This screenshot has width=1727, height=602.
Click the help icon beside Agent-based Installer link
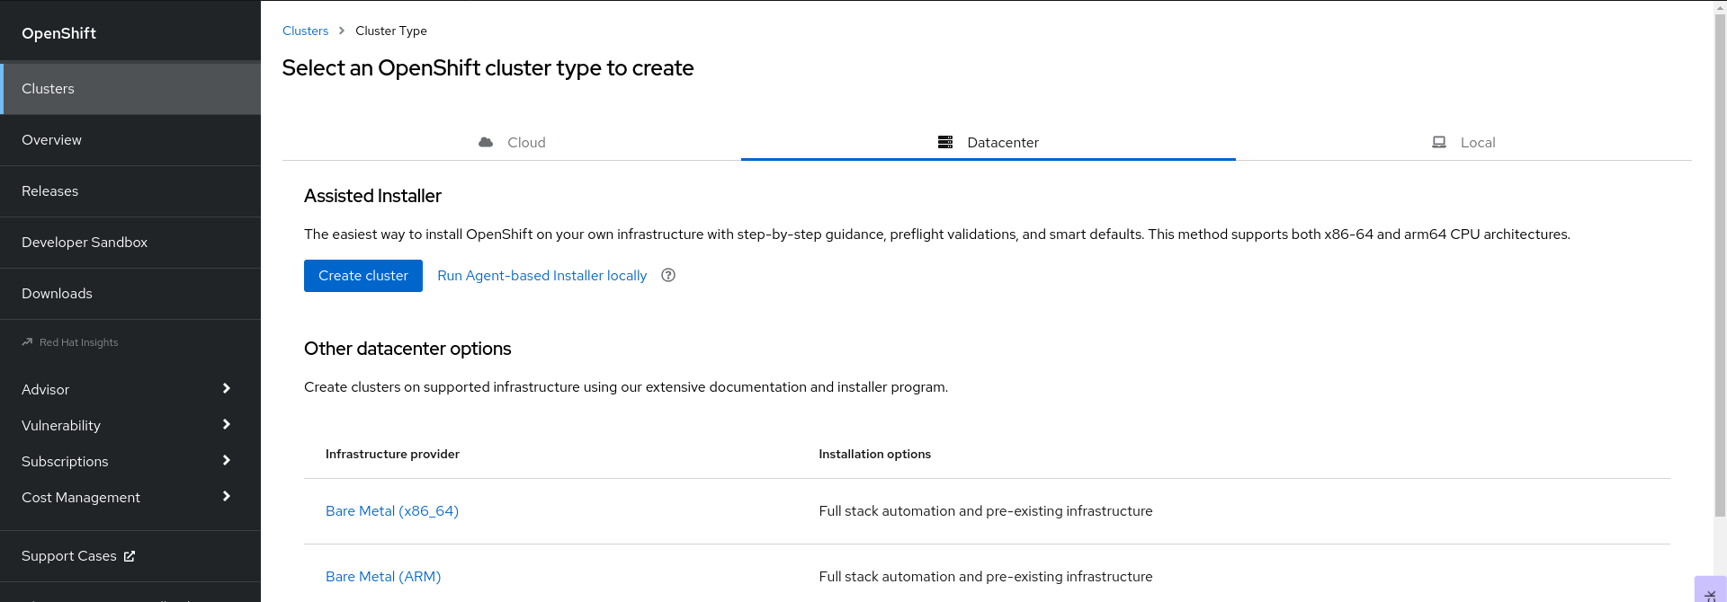pyautogui.click(x=668, y=276)
